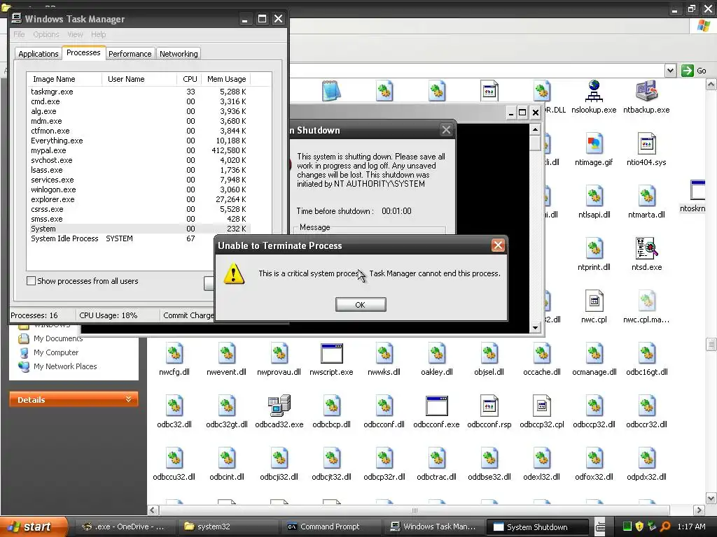This screenshot has width=717, height=537.
Task: Click the Explorer vertical scrollbar down arrow
Action: click(x=711, y=498)
